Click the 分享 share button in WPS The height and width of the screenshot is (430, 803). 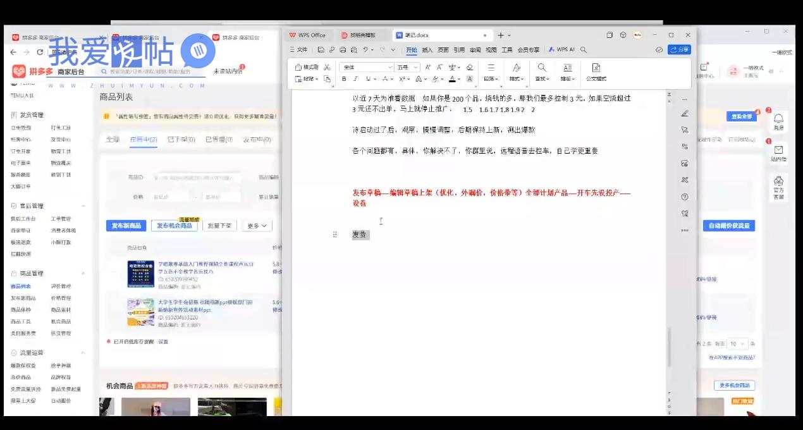(680, 49)
